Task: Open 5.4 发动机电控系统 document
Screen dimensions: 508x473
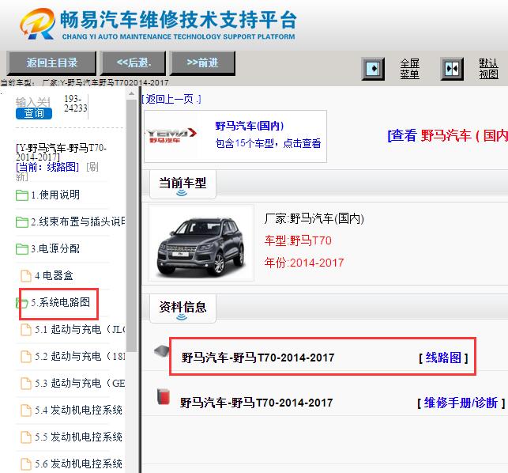Action: [79, 411]
